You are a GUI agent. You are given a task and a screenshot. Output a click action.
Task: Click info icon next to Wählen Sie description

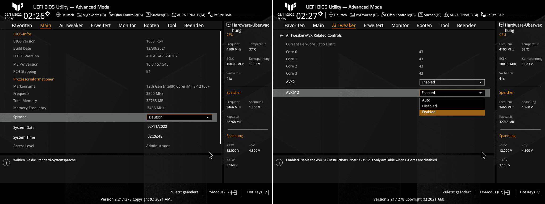click(x=6, y=163)
